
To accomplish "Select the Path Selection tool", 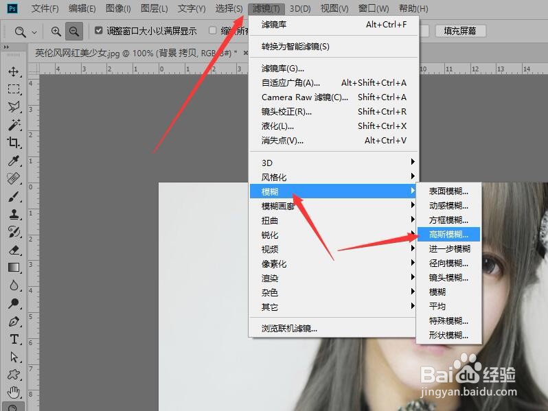I will (14, 357).
